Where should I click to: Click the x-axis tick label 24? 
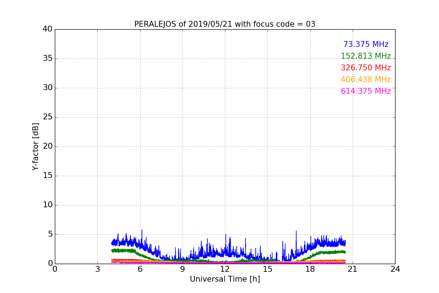click(x=395, y=269)
